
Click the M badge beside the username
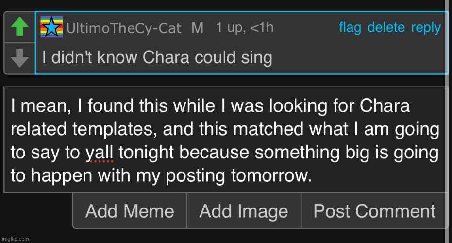[198, 28]
